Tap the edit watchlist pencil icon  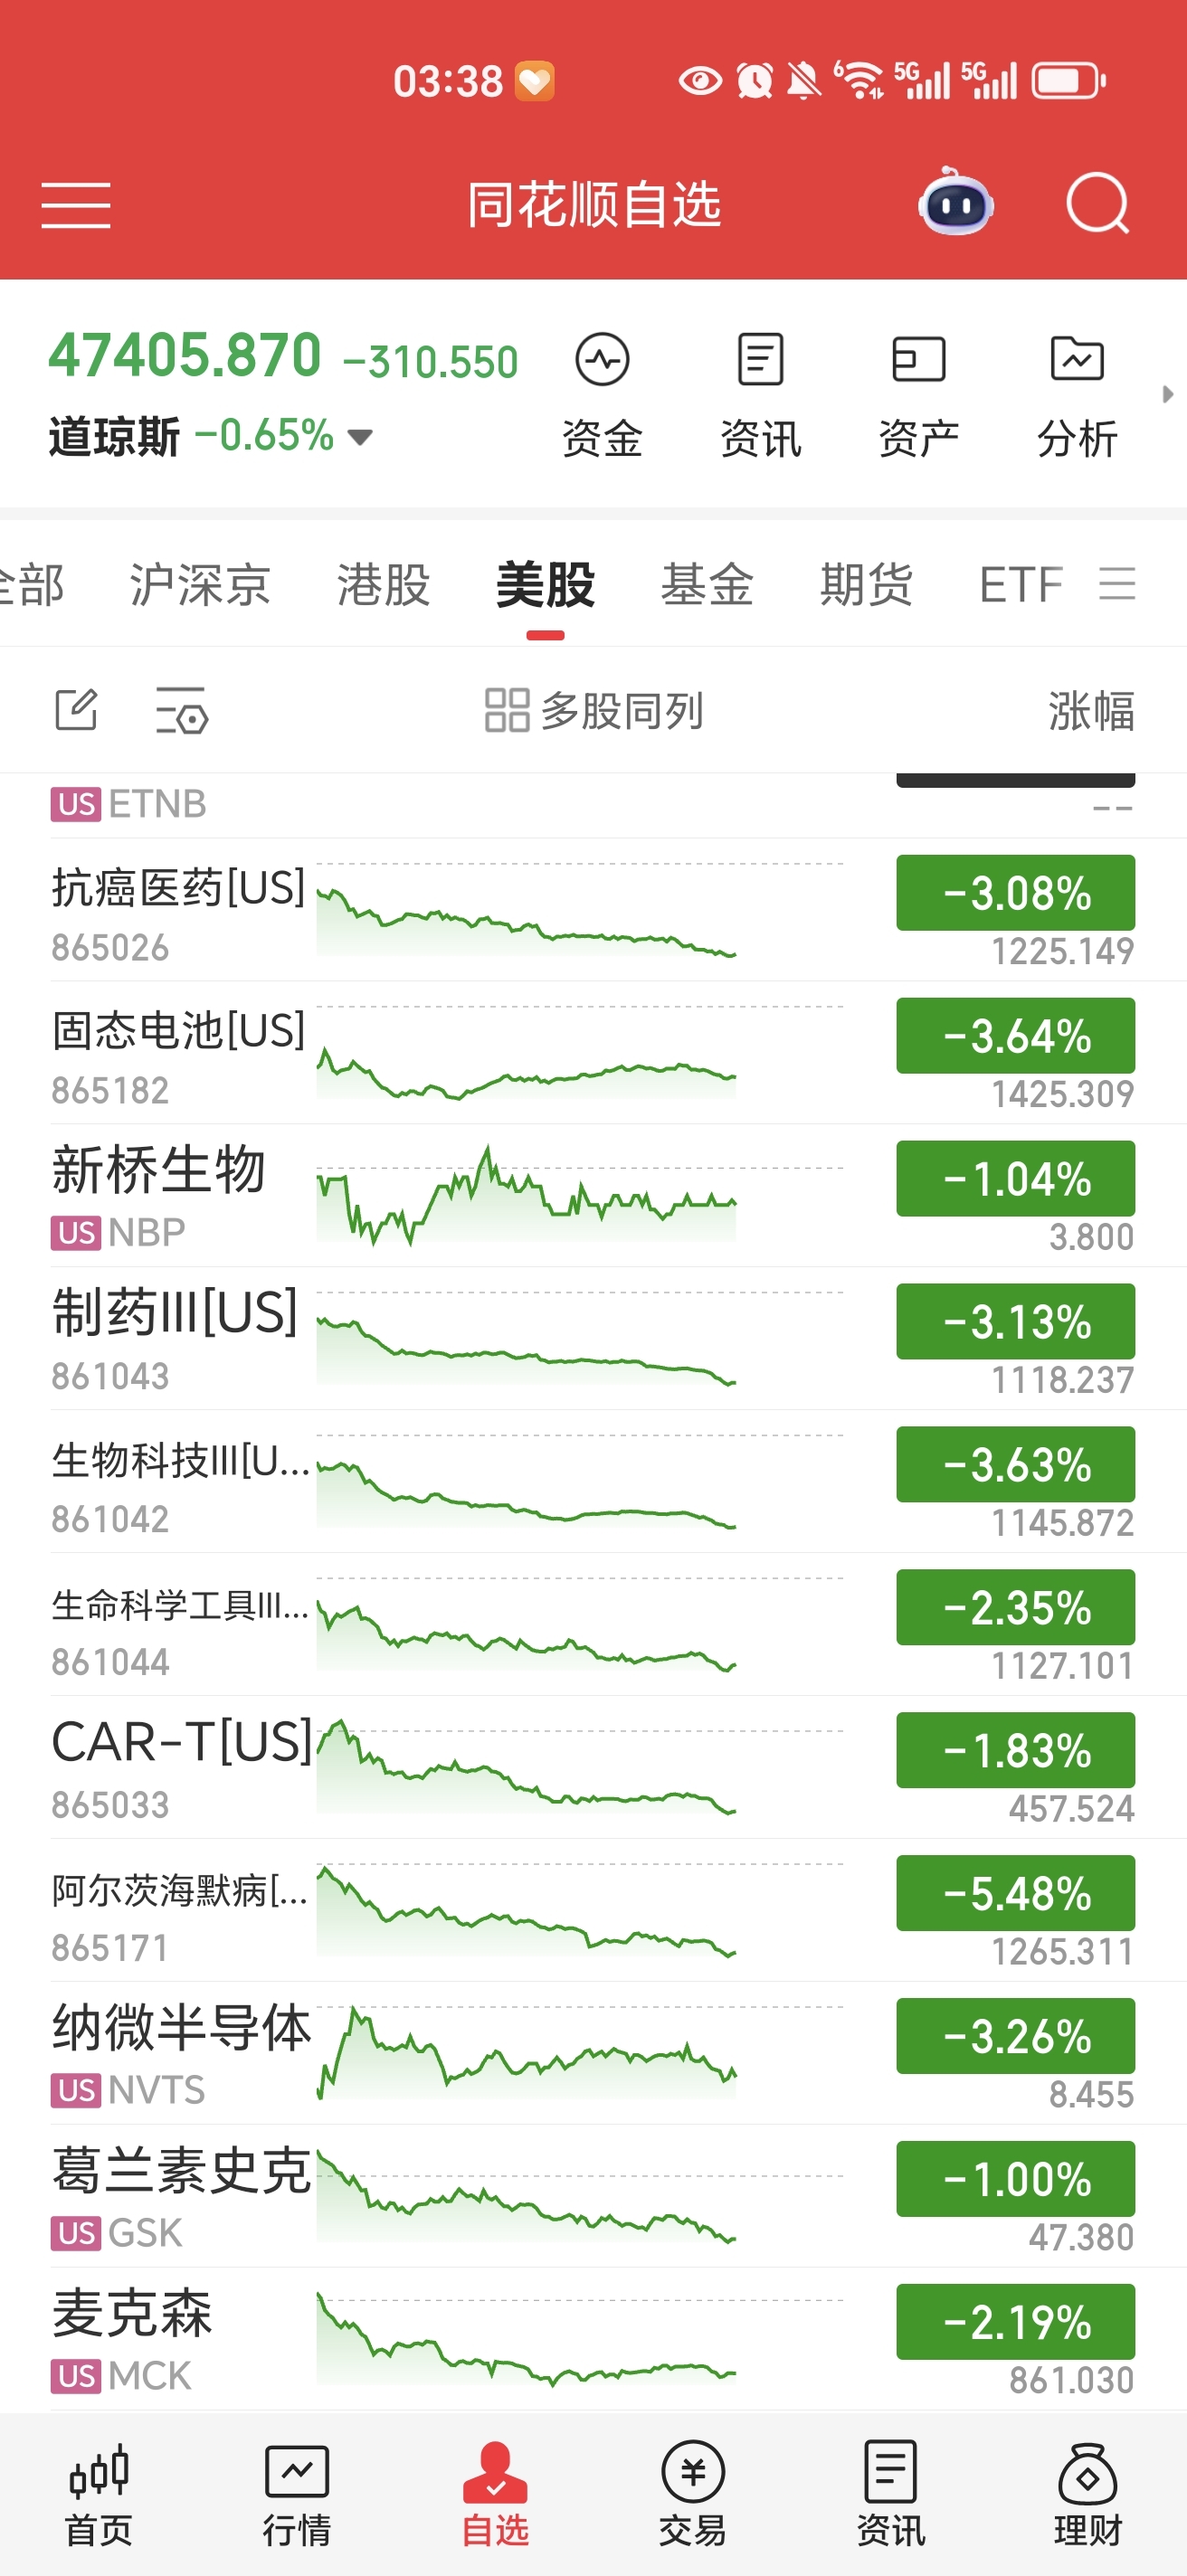tap(76, 710)
